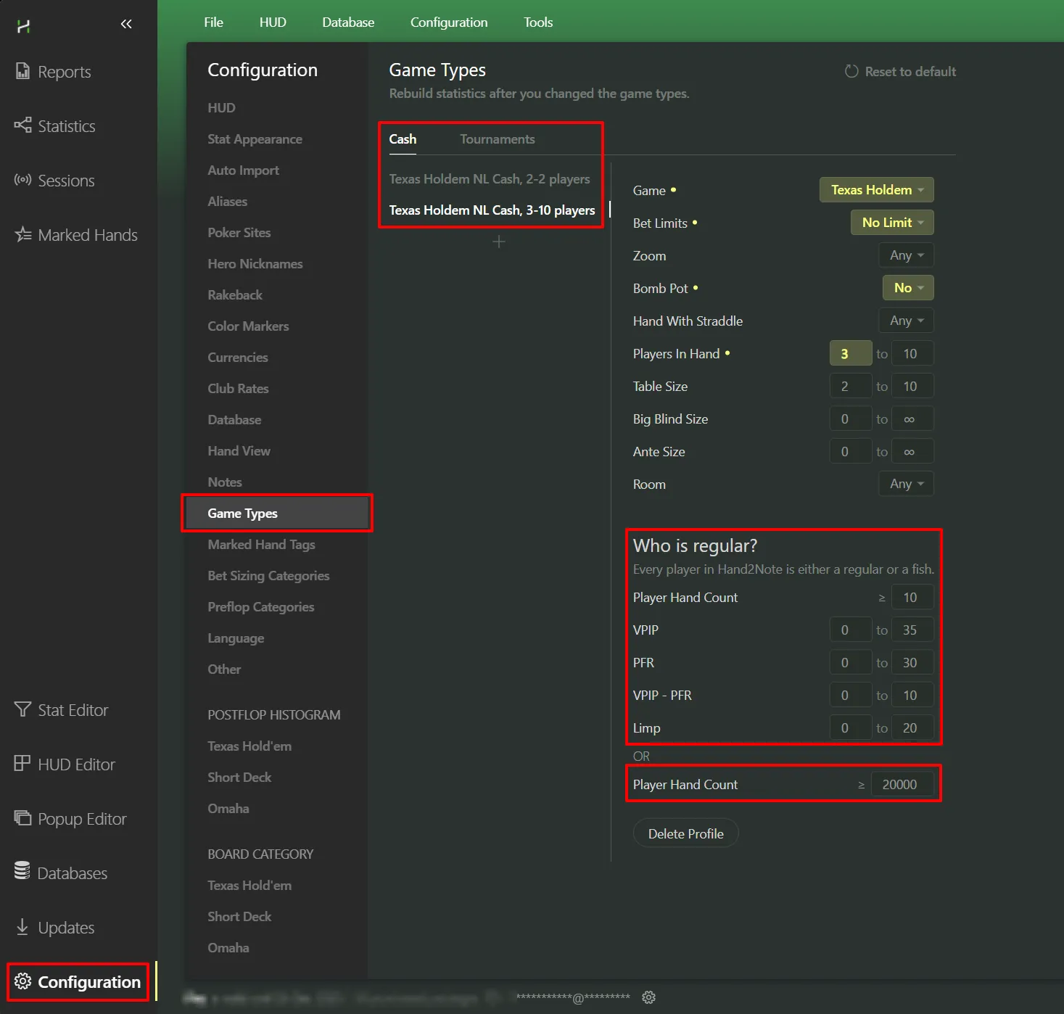
Task: Open the Bet Limits No Limit dropdown
Action: [x=891, y=223]
